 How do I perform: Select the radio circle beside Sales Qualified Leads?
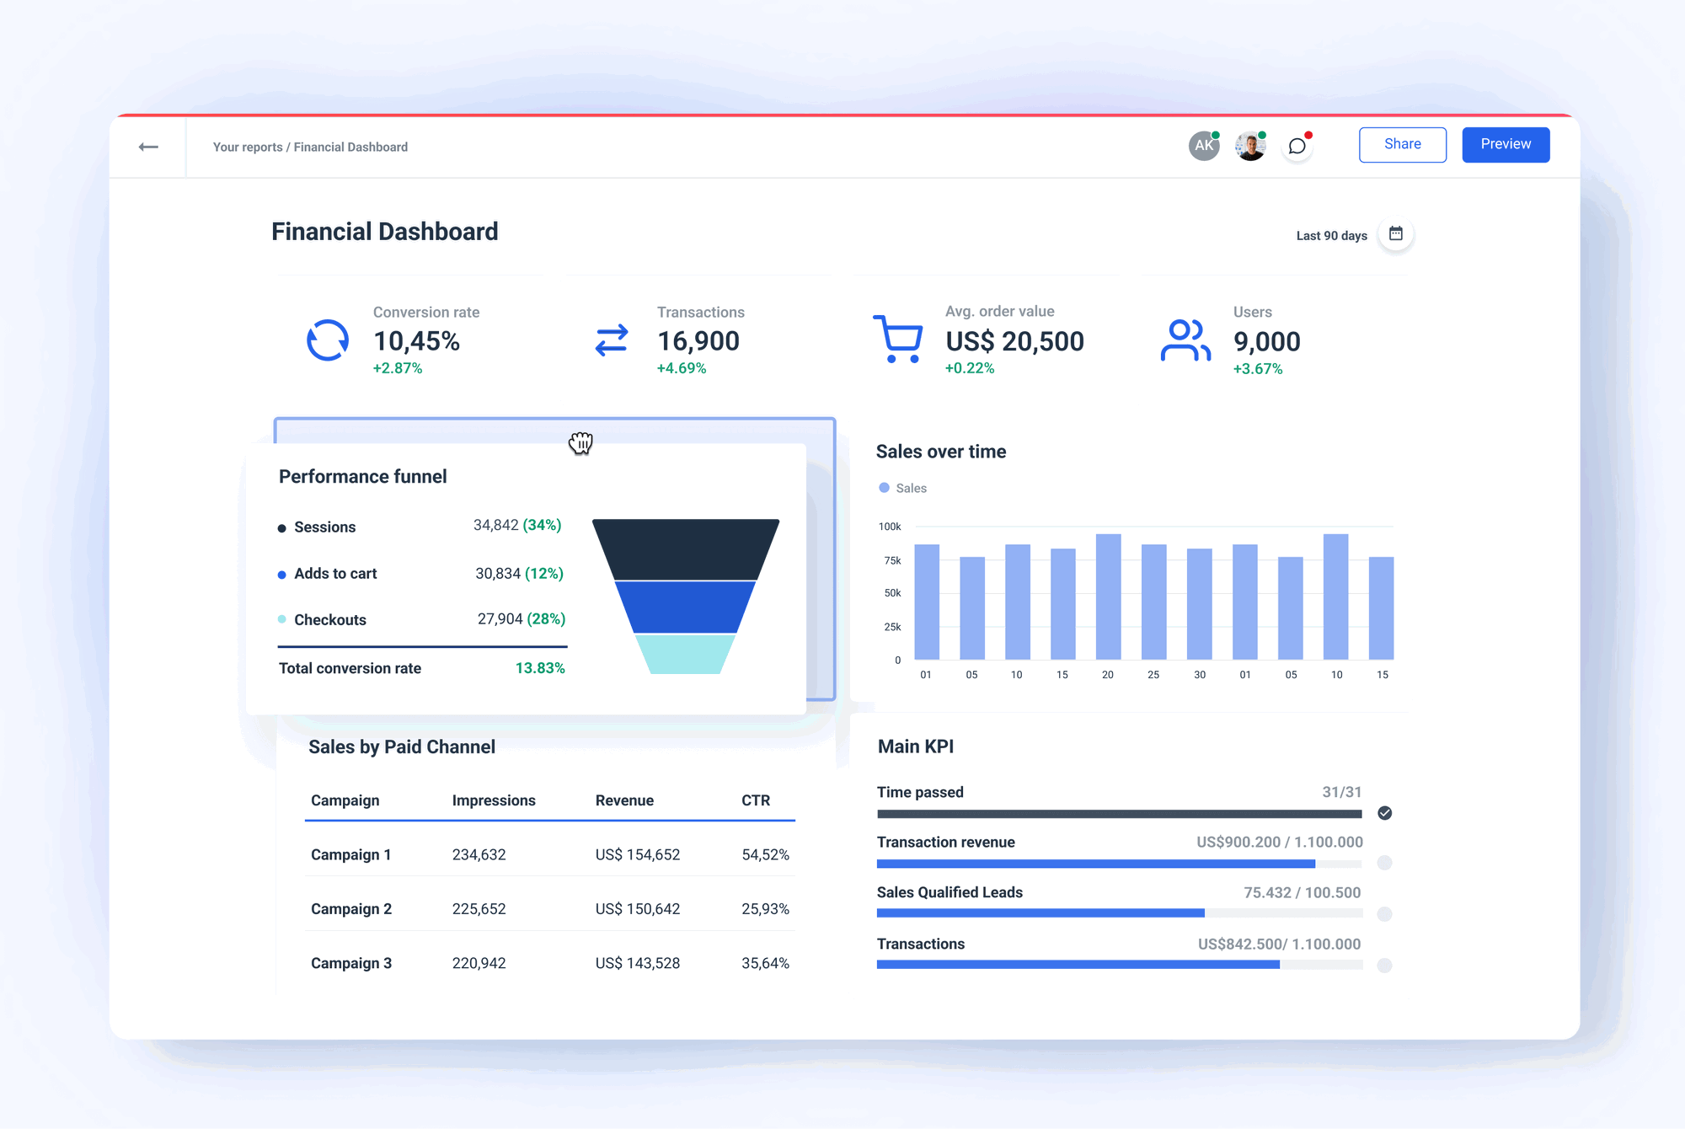pos(1384,913)
